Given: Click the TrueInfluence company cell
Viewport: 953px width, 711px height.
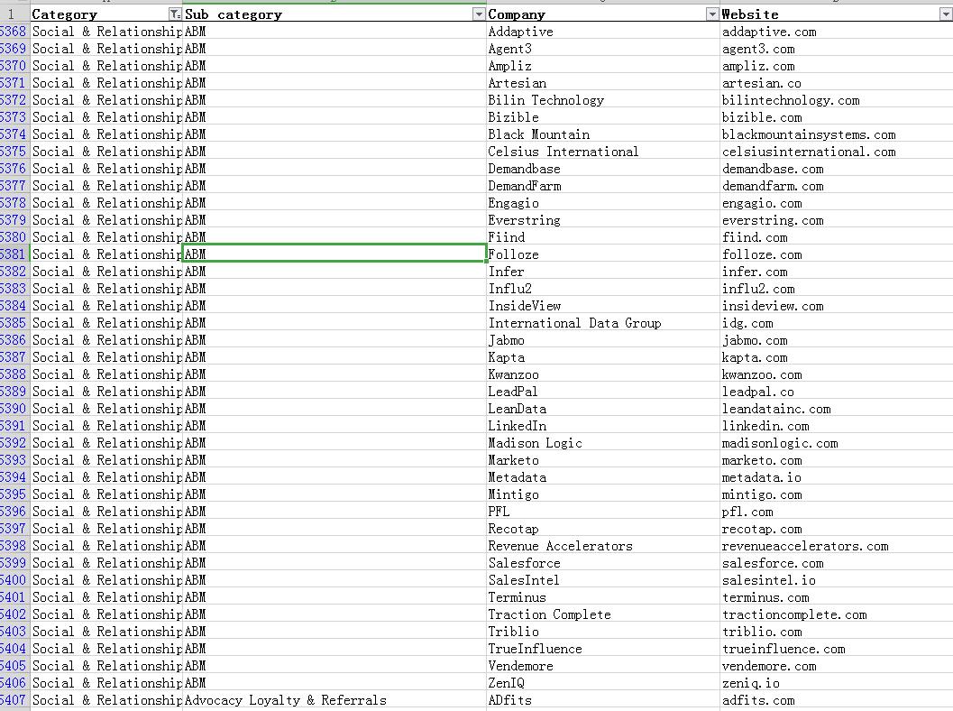Looking at the screenshot, I should 603,649.
